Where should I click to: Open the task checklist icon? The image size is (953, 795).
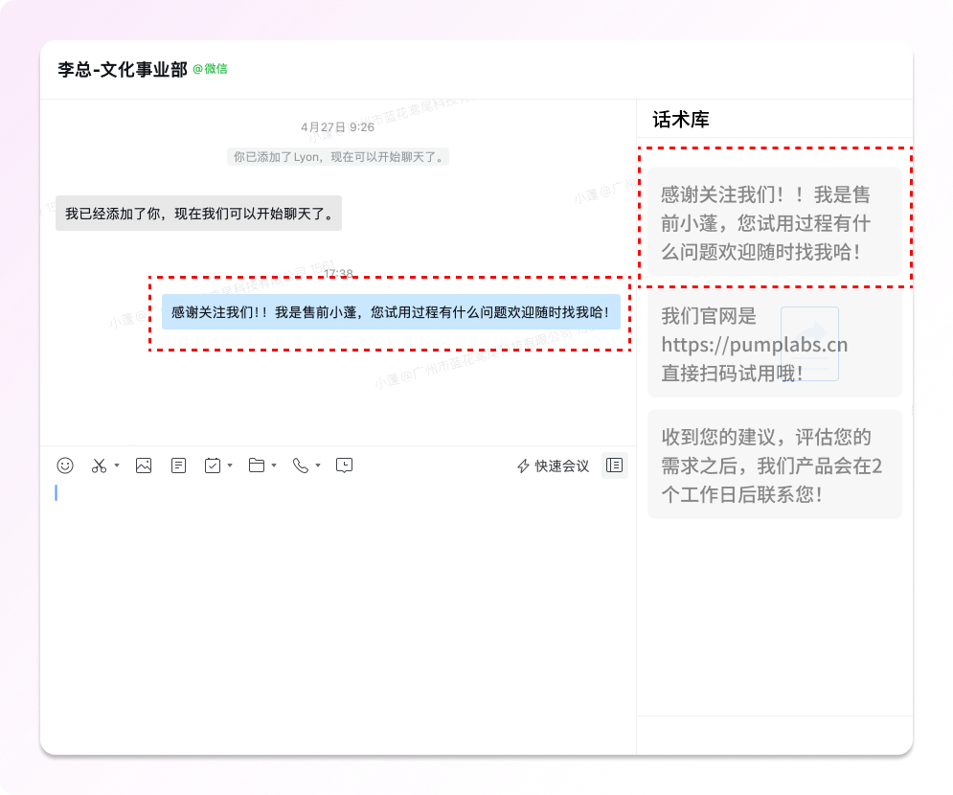click(x=212, y=466)
